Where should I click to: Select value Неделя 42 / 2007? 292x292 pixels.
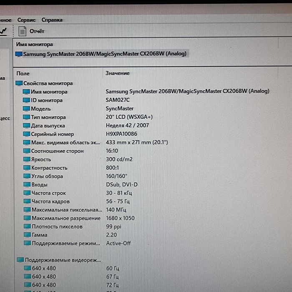coord(127,125)
